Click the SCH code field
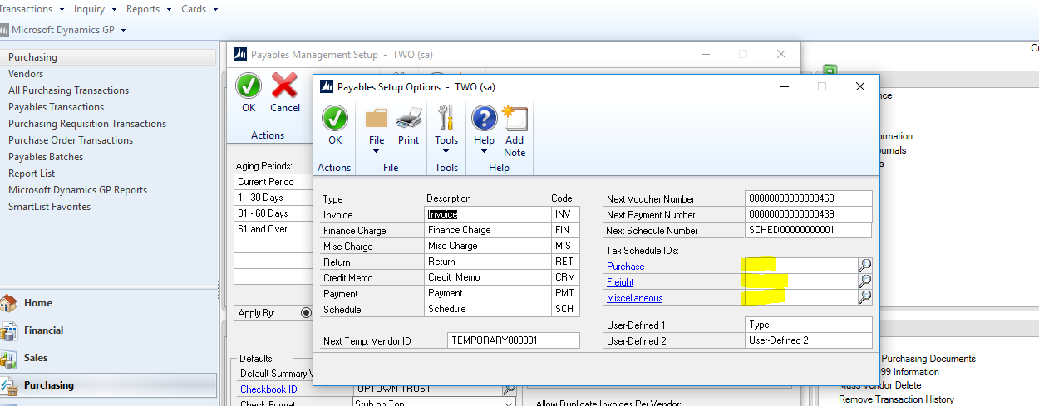This screenshot has height=406, width=1039. tap(565, 309)
